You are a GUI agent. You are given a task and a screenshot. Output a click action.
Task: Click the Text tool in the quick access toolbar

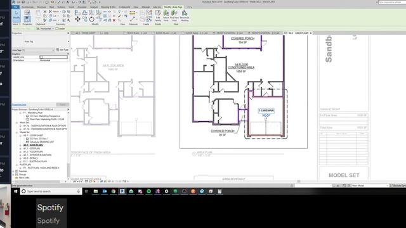(68, 2)
